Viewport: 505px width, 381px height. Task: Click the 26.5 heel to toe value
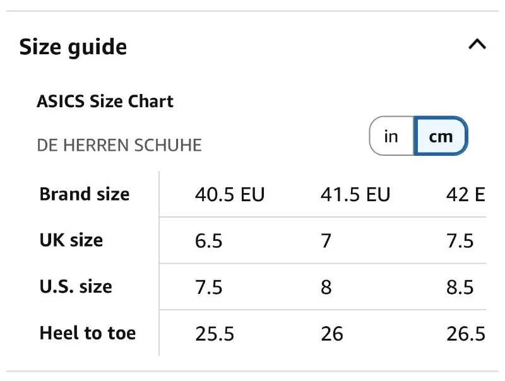point(465,334)
